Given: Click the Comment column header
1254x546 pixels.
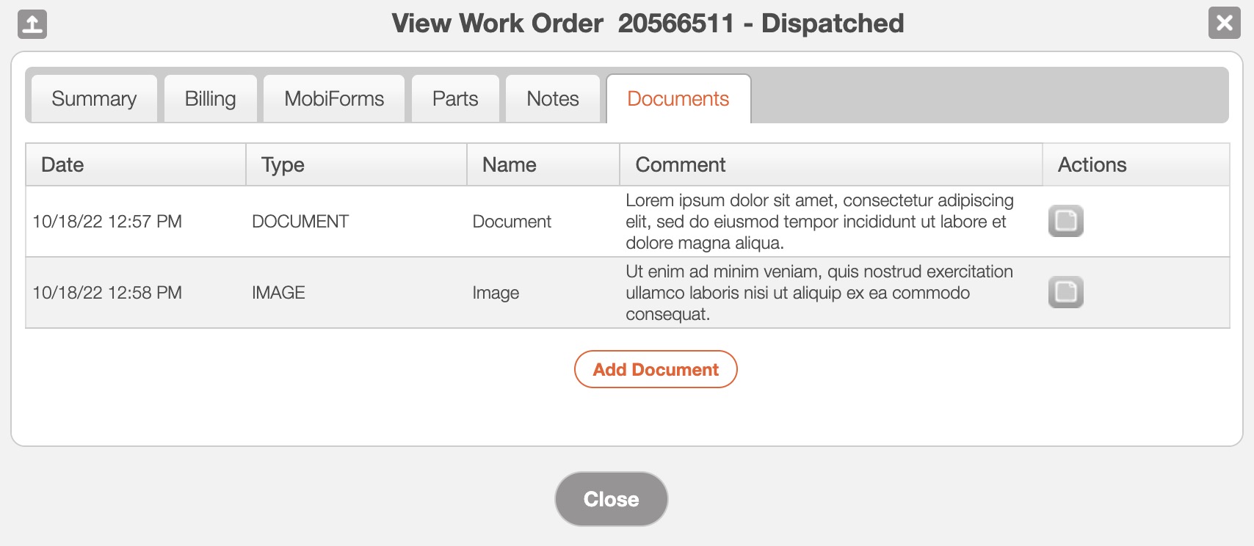Looking at the screenshot, I should pyautogui.click(x=680, y=165).
